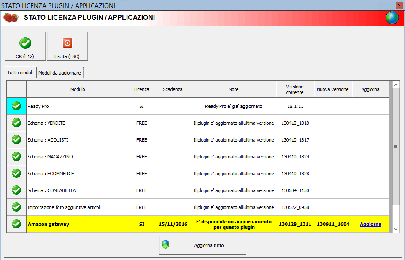
Task: Select the Schema : VENDITE module cell
Action: coord(78,123)
